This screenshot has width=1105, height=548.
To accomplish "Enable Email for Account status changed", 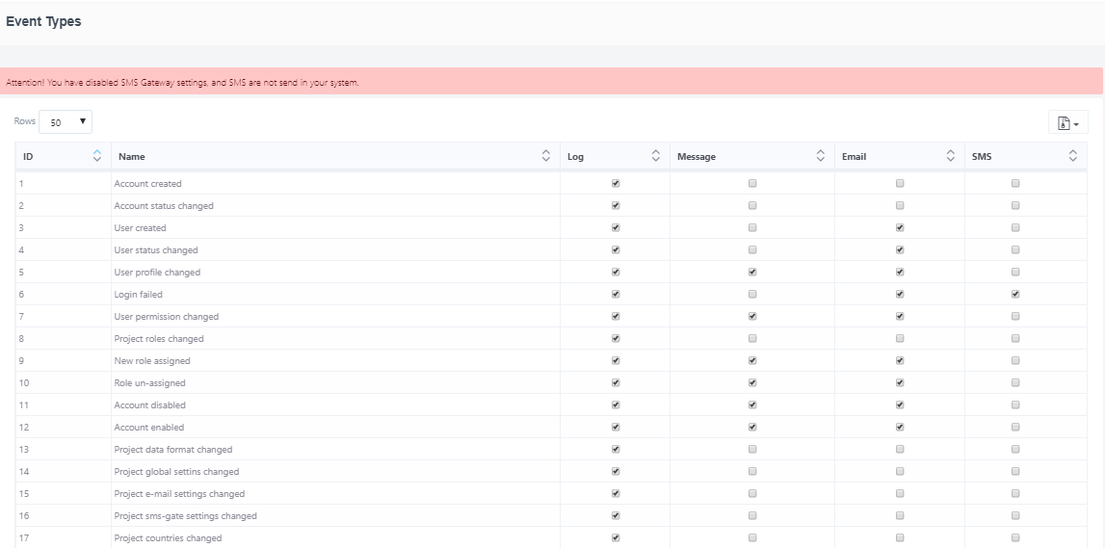I will click(x=900, y=206).
